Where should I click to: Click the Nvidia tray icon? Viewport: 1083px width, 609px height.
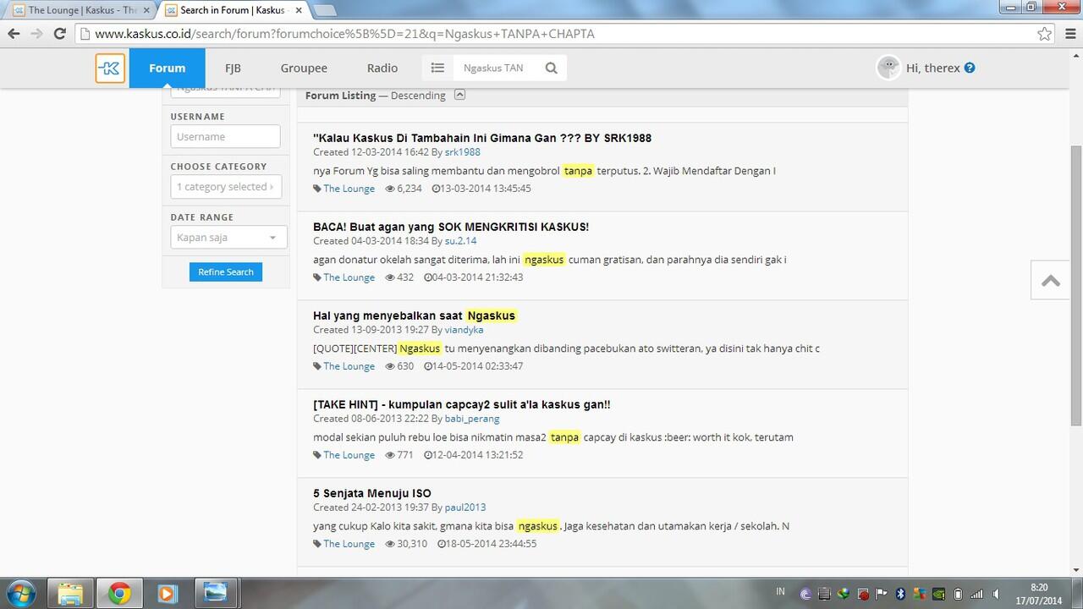point(938,594)
